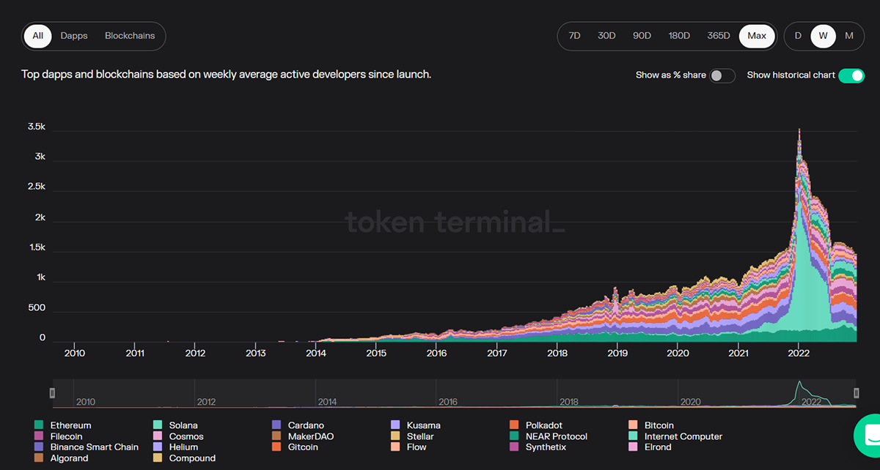Viewport: 880px width, 470px height.
Task: Click the Internet Computer legend label
Action: pos(683,436)
